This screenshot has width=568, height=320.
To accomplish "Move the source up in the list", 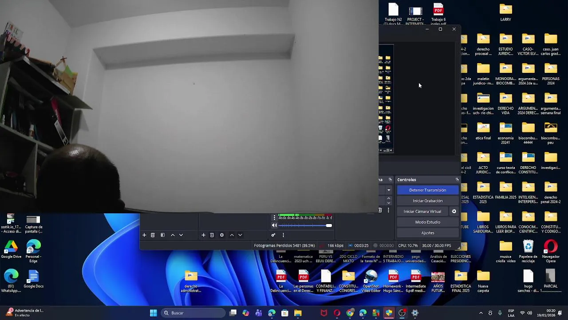I will [232, 235].
